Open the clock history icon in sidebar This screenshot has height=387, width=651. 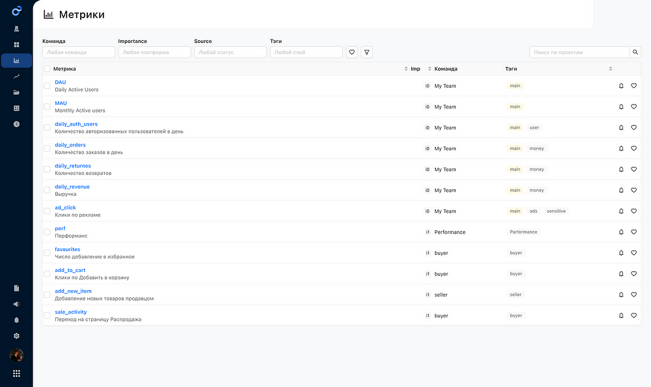pos(16,124)
